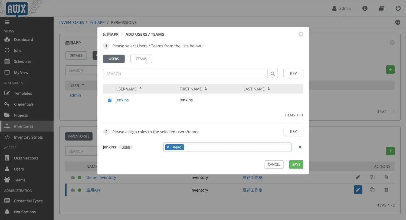The width and height of the screenshot is (406, 220).
Task: Switch to the Teams tab
Action: [141, 59]
